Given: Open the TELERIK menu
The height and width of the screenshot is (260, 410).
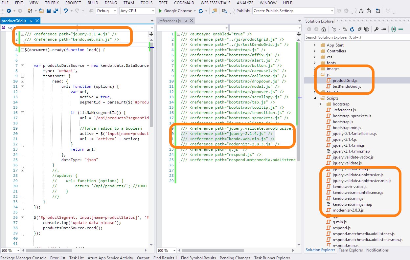Looking at the screenshot, I should [x=52, y=3].
